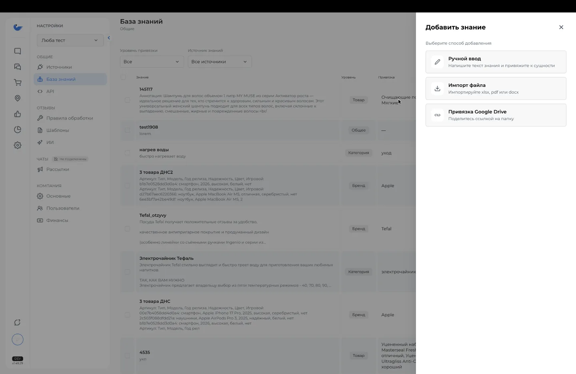576x374 pixels.
Task: Check the box for row test1908
Action: click(127, 130)
